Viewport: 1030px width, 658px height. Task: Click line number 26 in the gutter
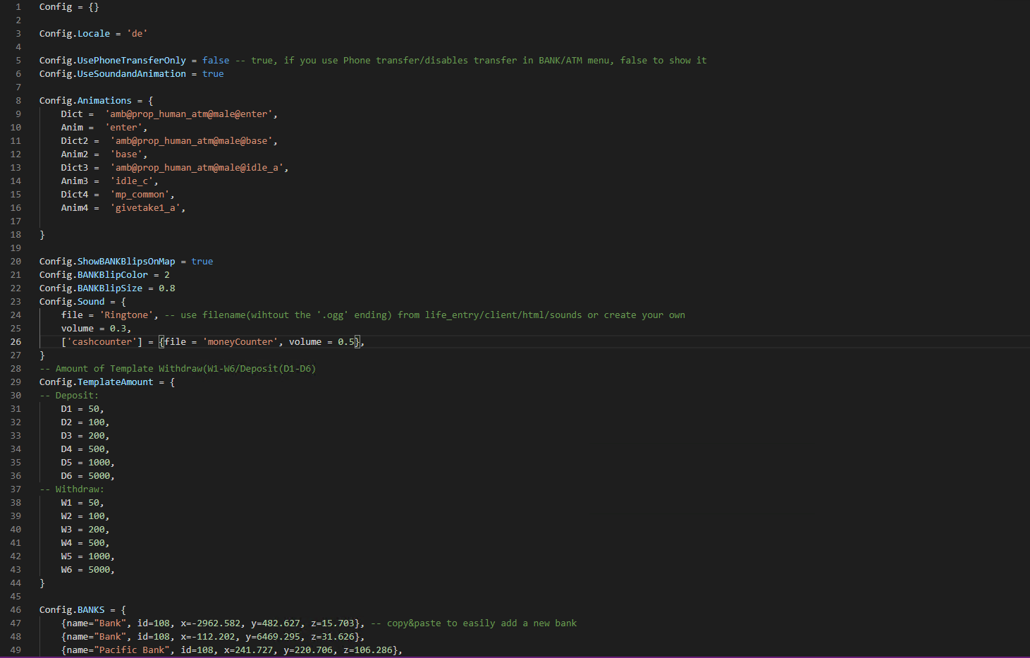16,342
